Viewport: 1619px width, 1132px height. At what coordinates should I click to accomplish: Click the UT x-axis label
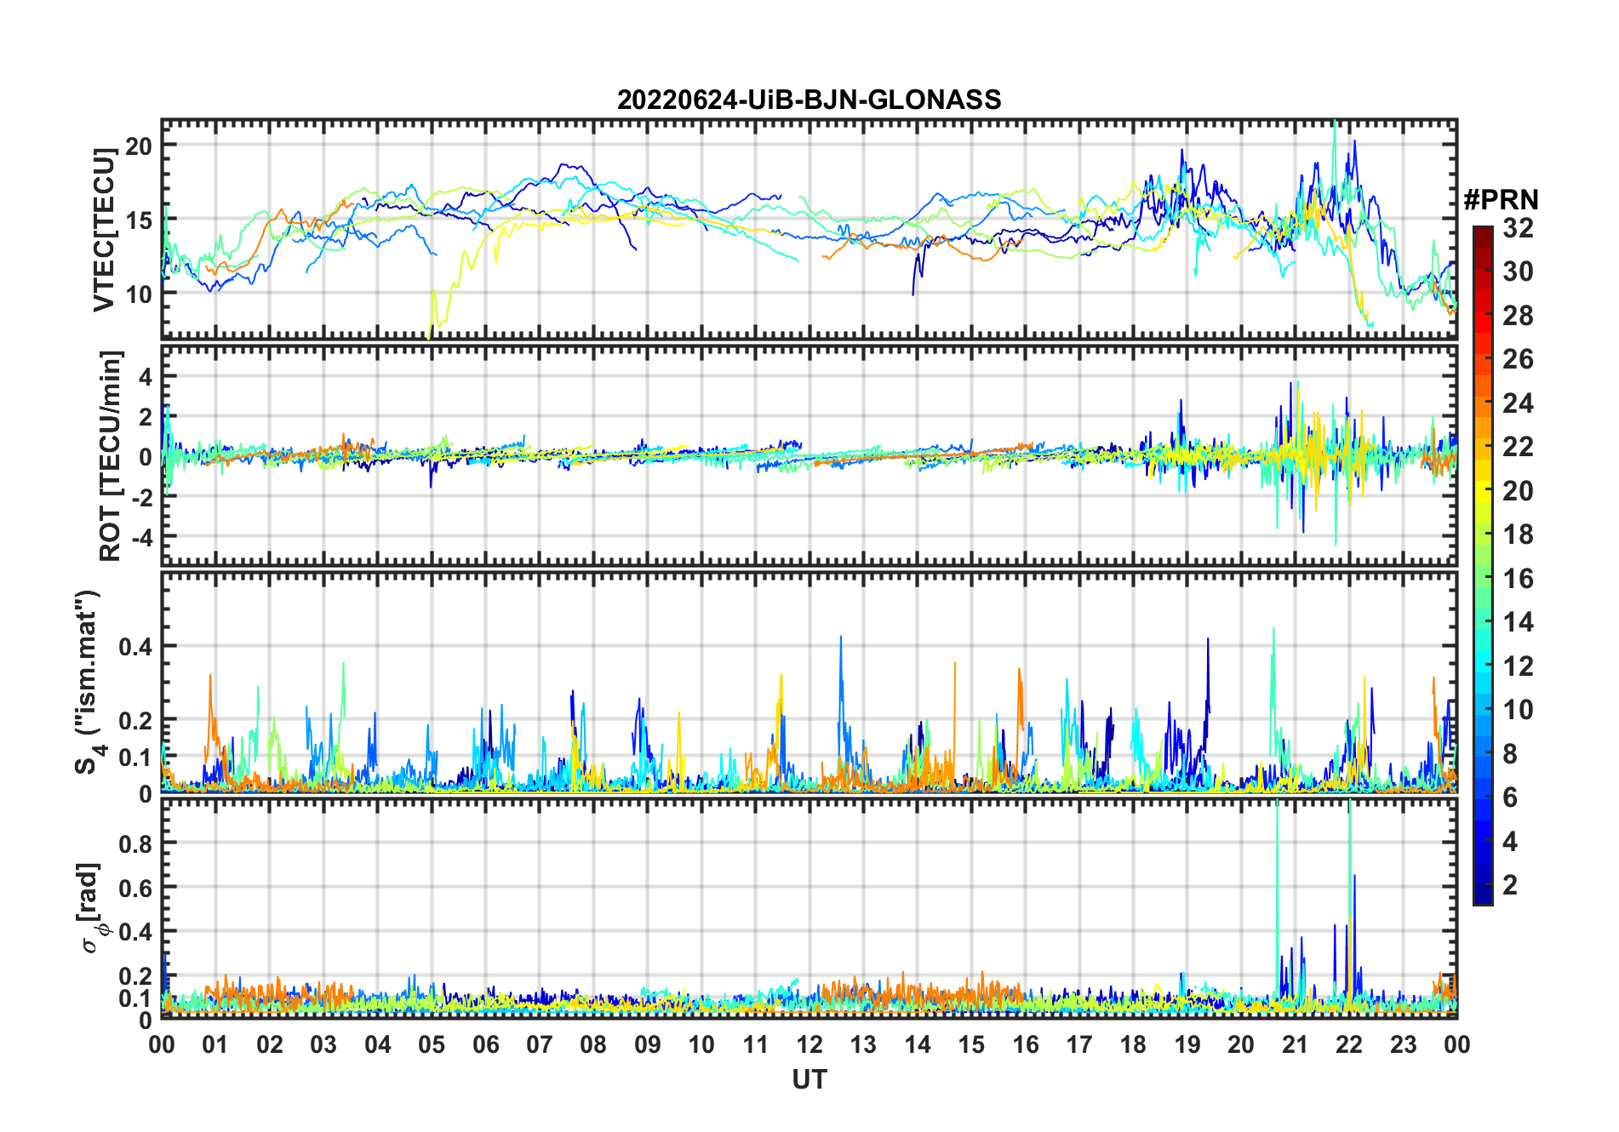coord(809,1079)
